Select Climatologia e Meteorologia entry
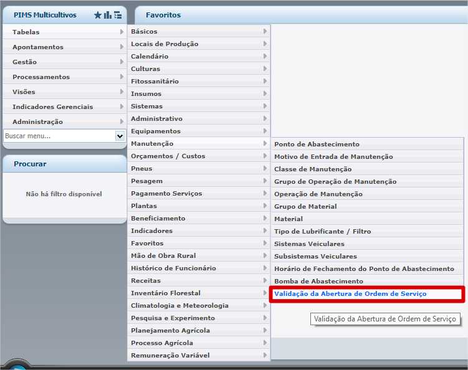The image size is (468, 370). coord(199,306)
